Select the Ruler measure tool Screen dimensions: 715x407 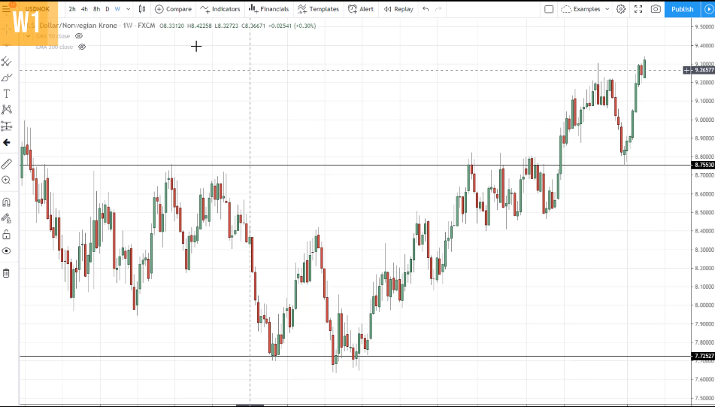[x=6, y=163]
